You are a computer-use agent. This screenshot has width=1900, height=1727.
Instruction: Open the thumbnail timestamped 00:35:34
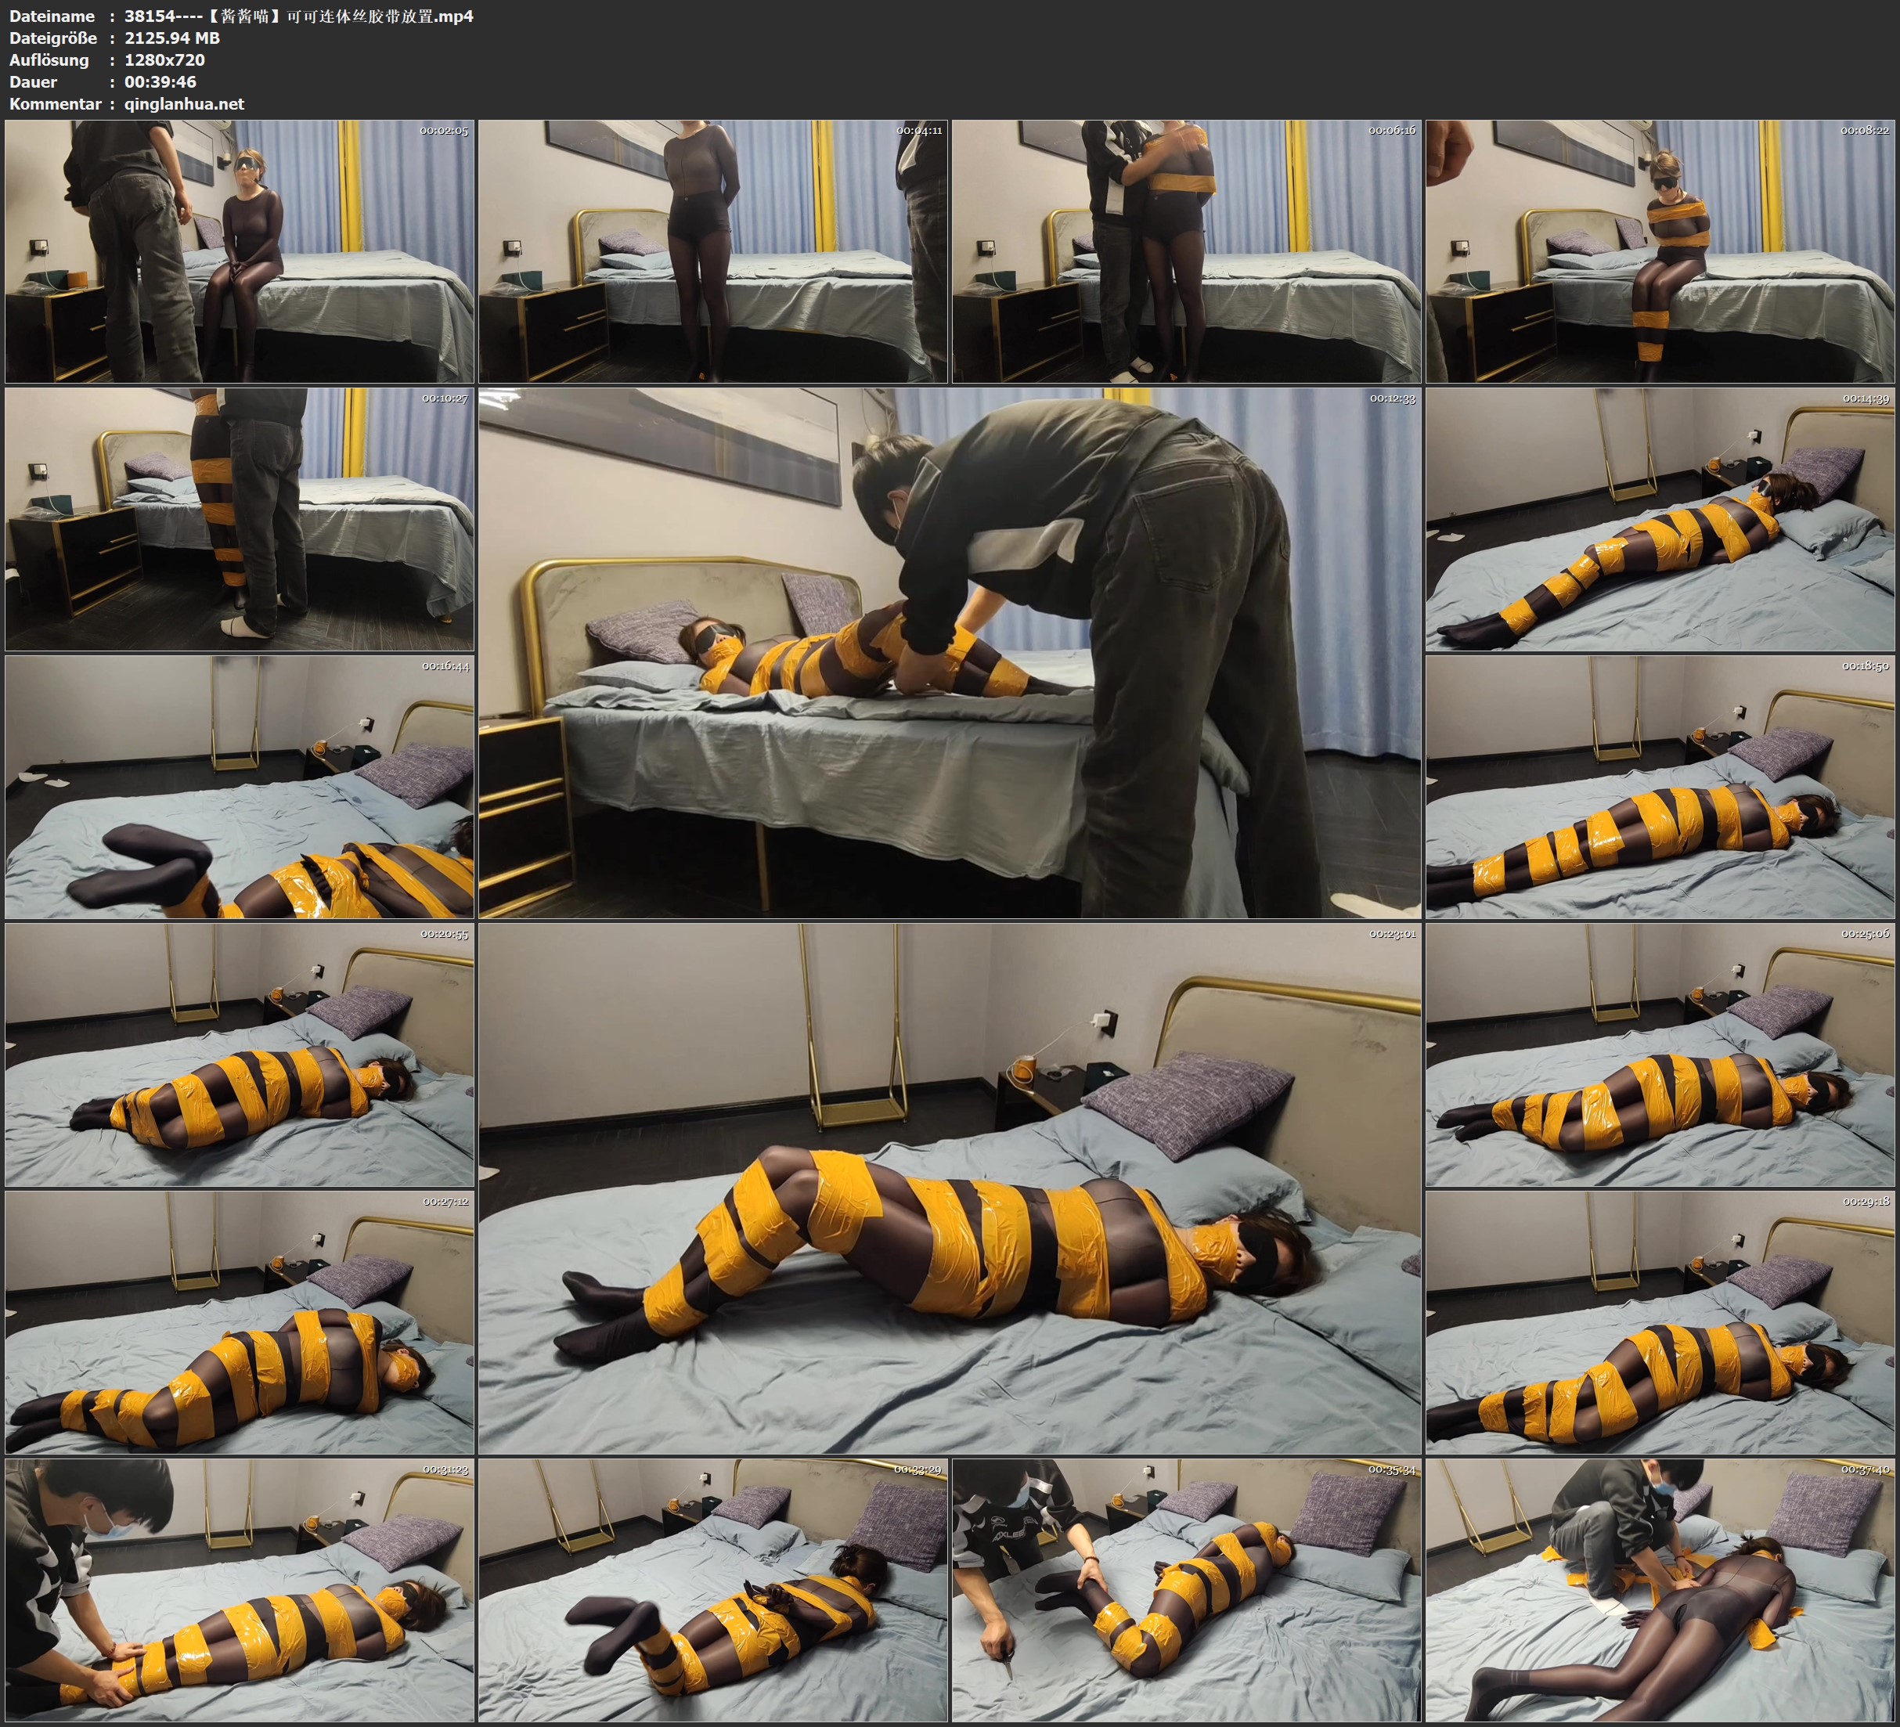point(1185,1590)
